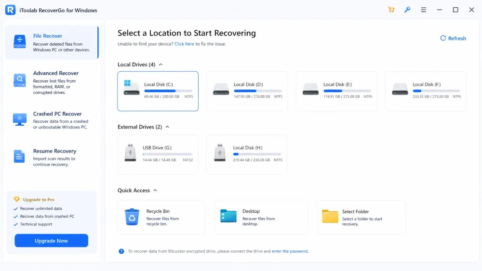Switch to Crashed PC Recover mode
Screen dimensions: 482x271
(x=52, y=120)
